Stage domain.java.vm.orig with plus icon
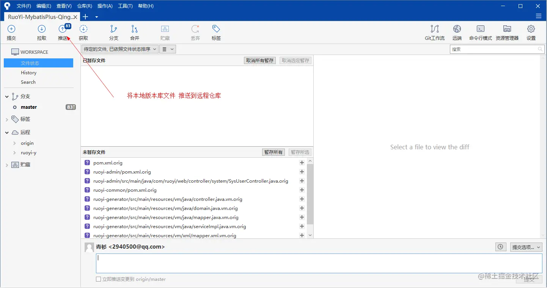Image resolution: width=547 pixels, height=288 pixels. 302,208
